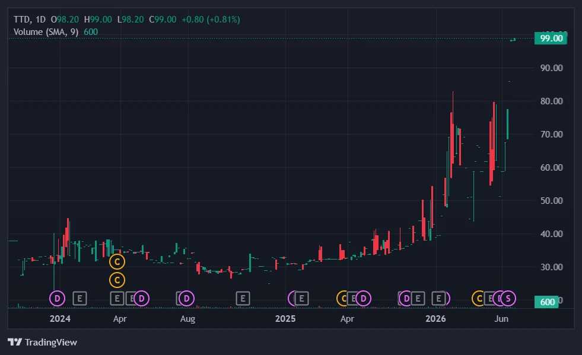Open the purple D marker right of Apr 2025
582x355 pixels.
coord(363,298)
